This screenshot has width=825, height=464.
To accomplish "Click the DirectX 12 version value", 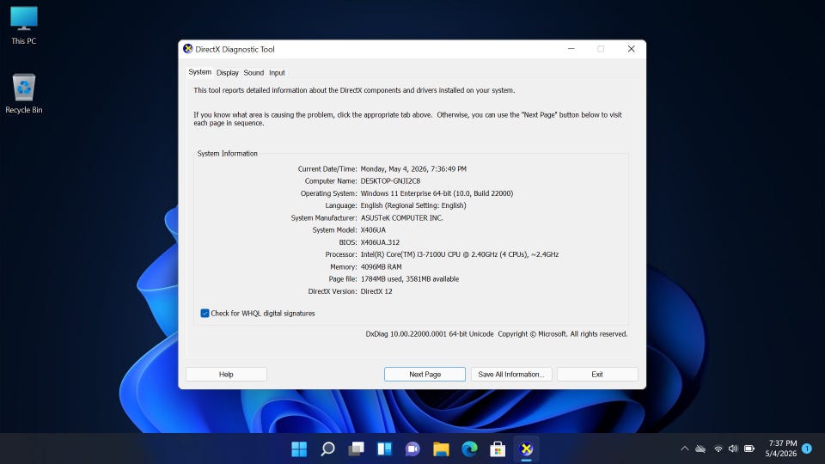I will [x=376, y=291].
